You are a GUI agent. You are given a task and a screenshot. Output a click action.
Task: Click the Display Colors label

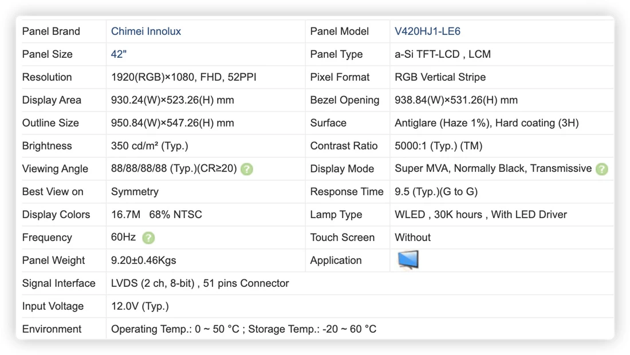point(56,215)
